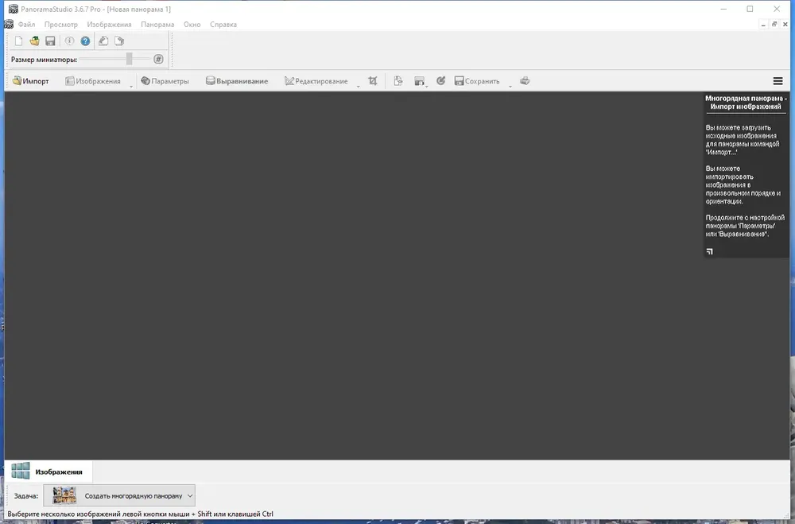Screen dimensions: 795x524
Task: Close the inner document window
Action: coord(785,25)
